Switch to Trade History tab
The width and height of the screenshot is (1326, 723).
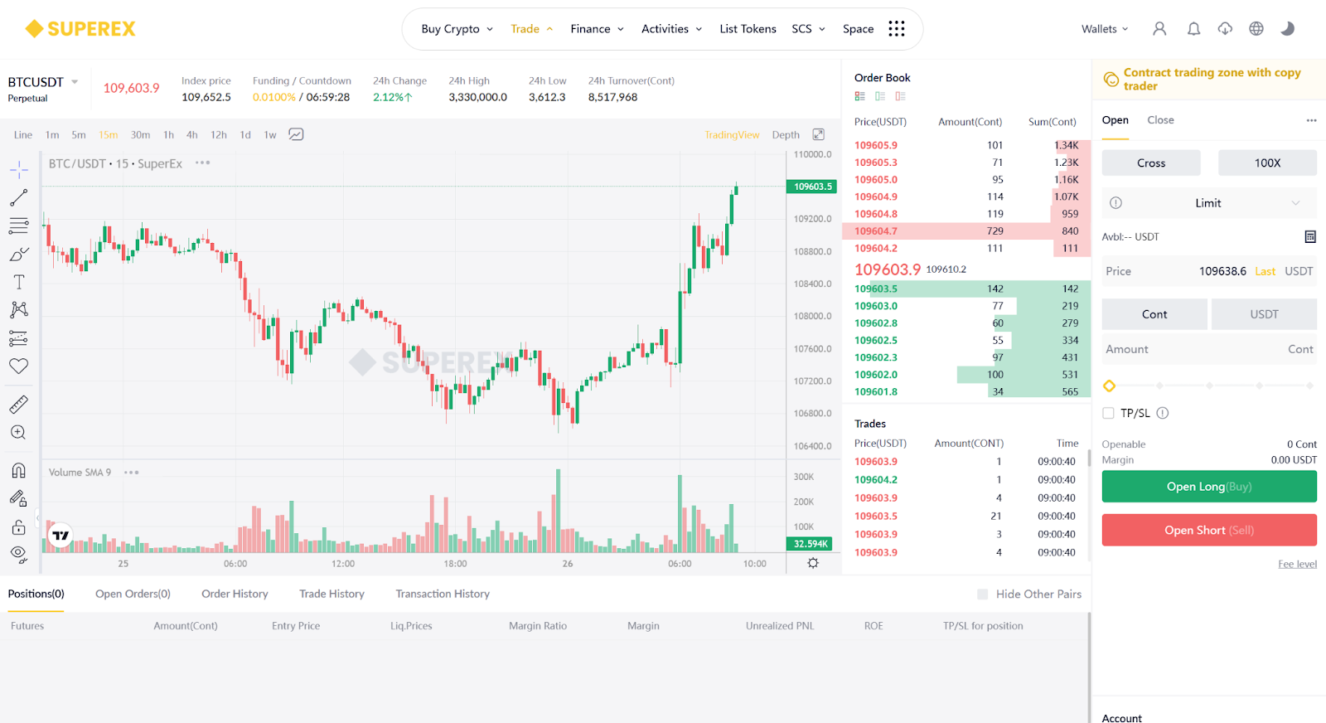tap(331, 594)
